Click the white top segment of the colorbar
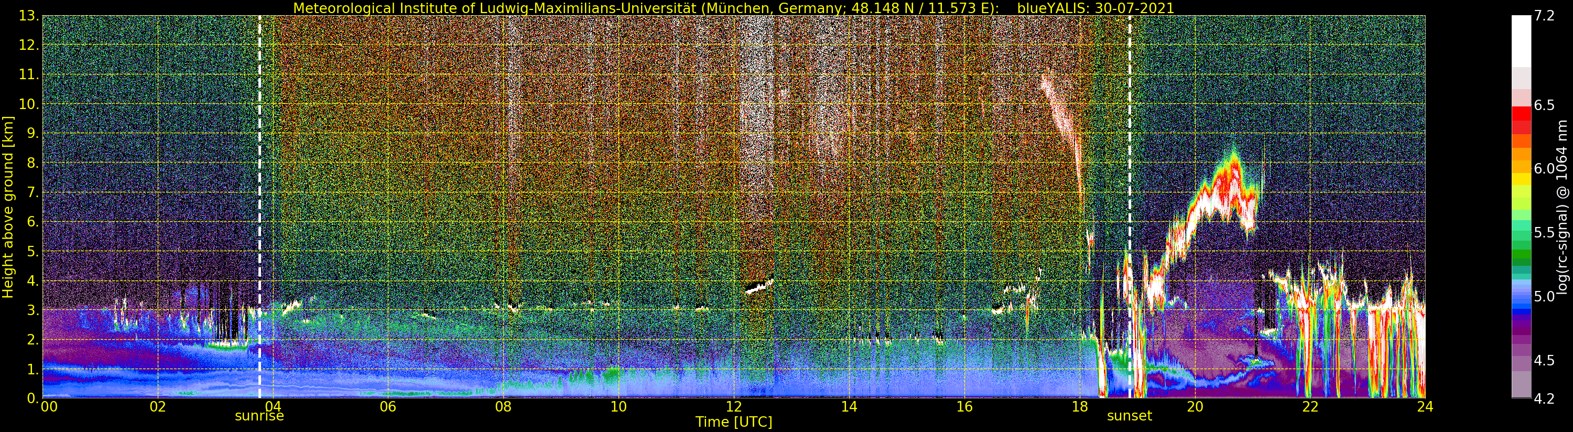 [1521, 40]
